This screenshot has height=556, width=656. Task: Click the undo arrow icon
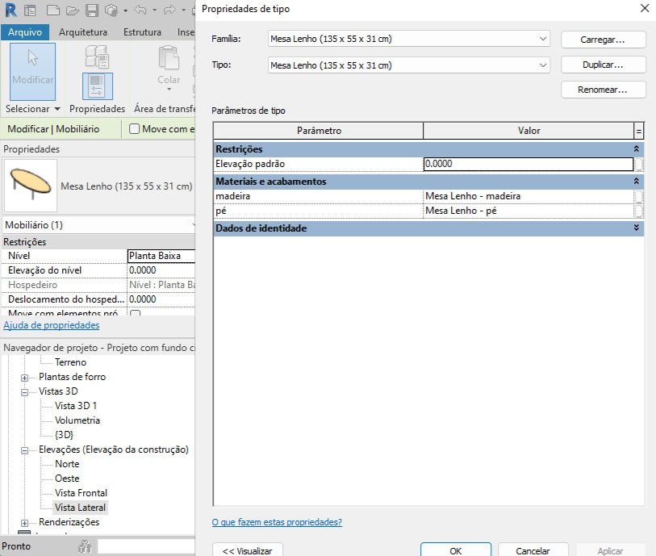pos(140,10)
